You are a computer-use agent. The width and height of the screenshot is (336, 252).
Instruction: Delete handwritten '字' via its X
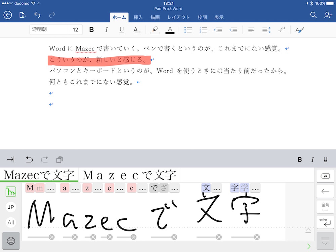257,237
